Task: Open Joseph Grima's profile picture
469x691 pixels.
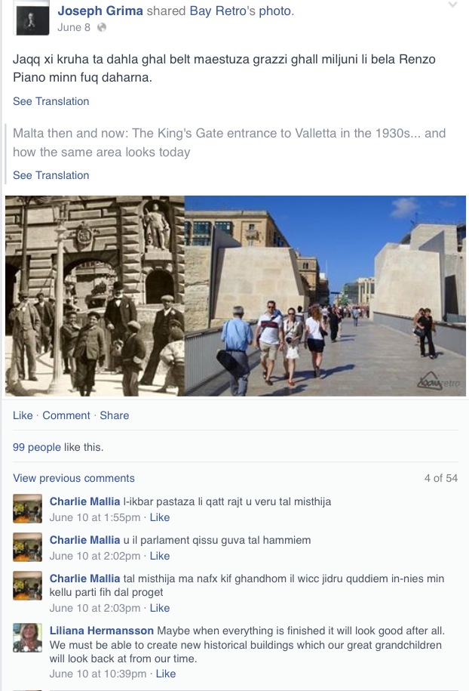Action: click(x=32, y=19)
